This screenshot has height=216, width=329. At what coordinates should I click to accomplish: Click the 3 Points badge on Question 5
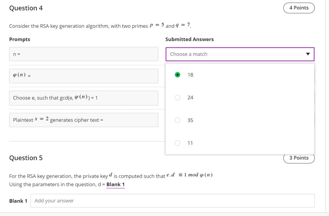point(299,158)
